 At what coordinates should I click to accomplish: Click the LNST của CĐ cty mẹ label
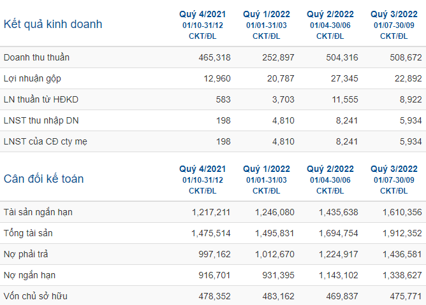click(45, 141)
